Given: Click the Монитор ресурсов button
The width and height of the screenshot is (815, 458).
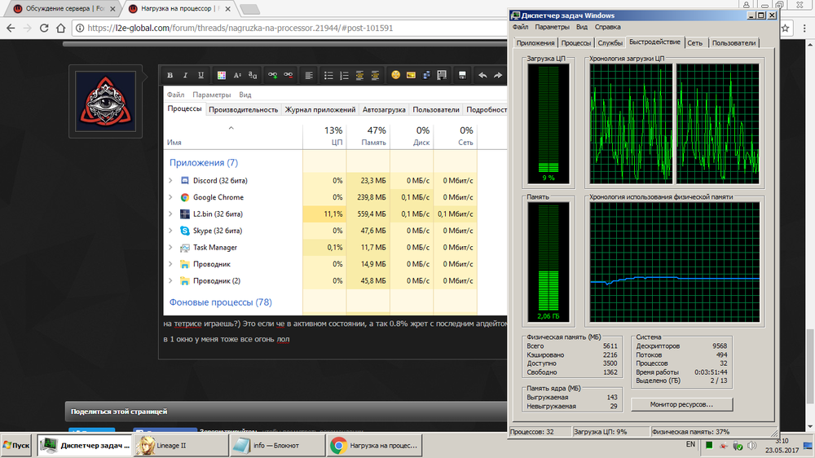Looking at the screenshot, I should [681, 404].
